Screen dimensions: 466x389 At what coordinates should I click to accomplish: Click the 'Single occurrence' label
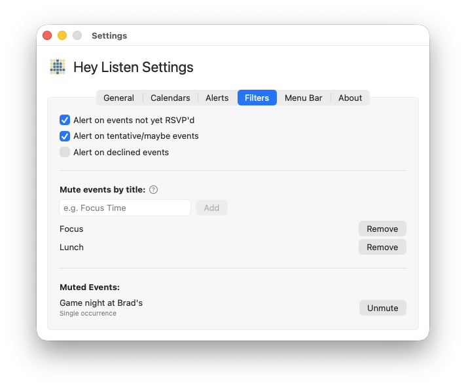tap(88, 314)
